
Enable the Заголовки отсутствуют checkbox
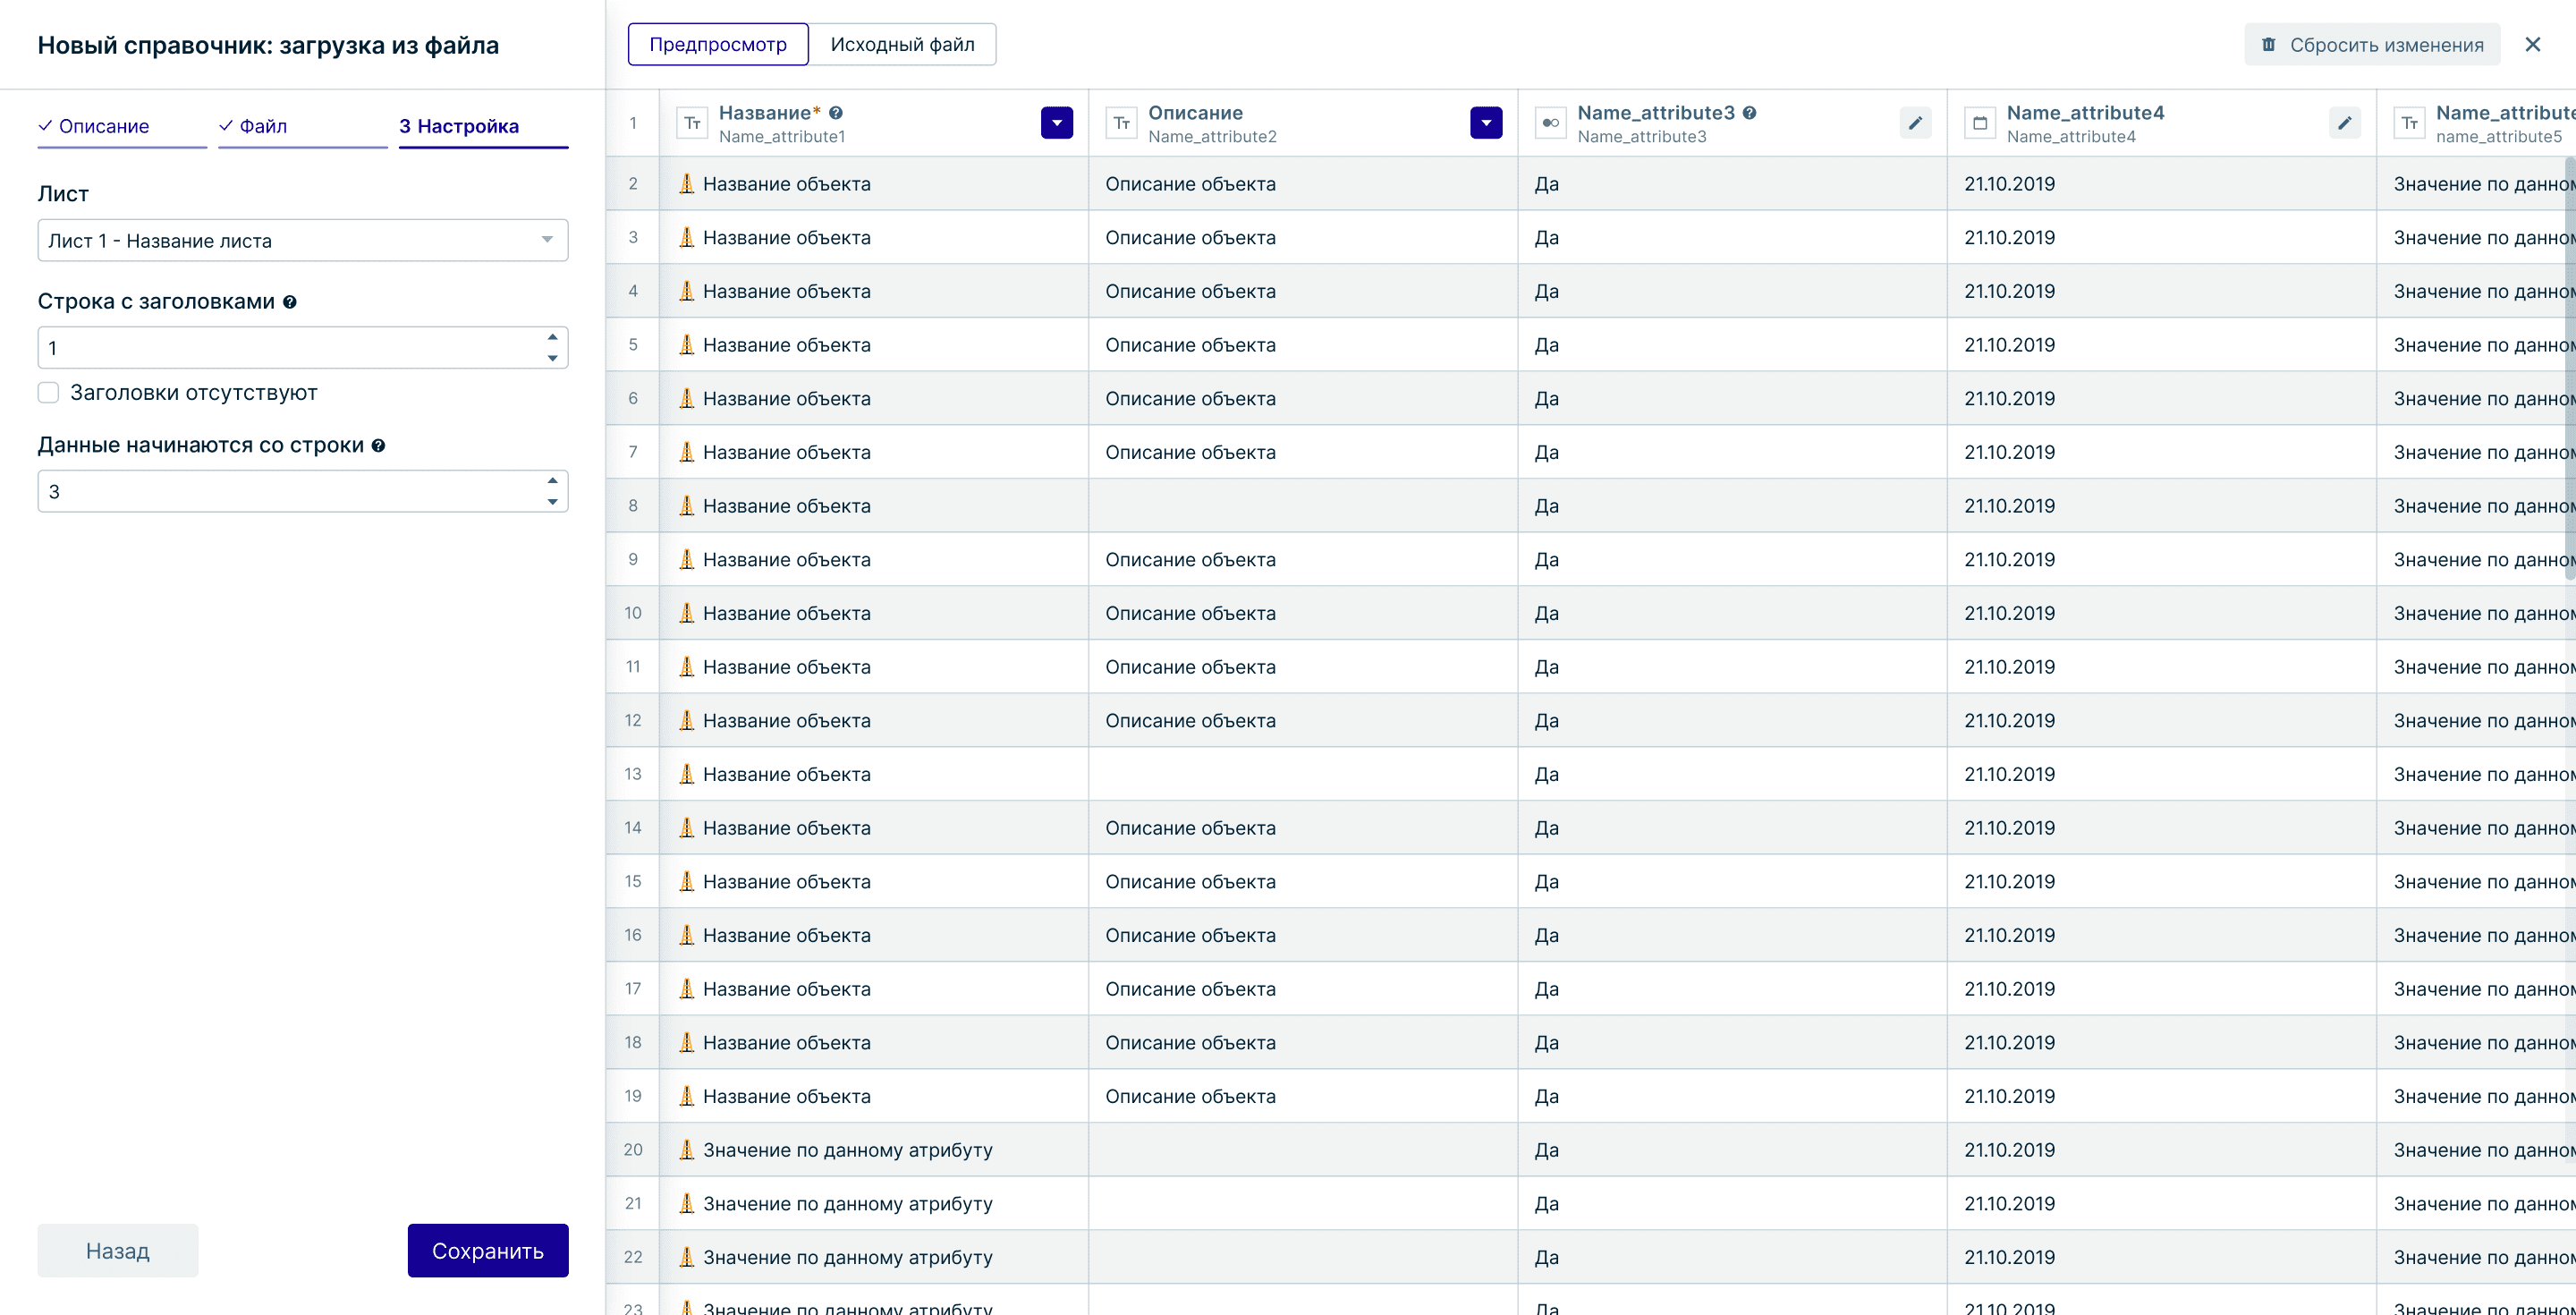[x=48, y=392]
